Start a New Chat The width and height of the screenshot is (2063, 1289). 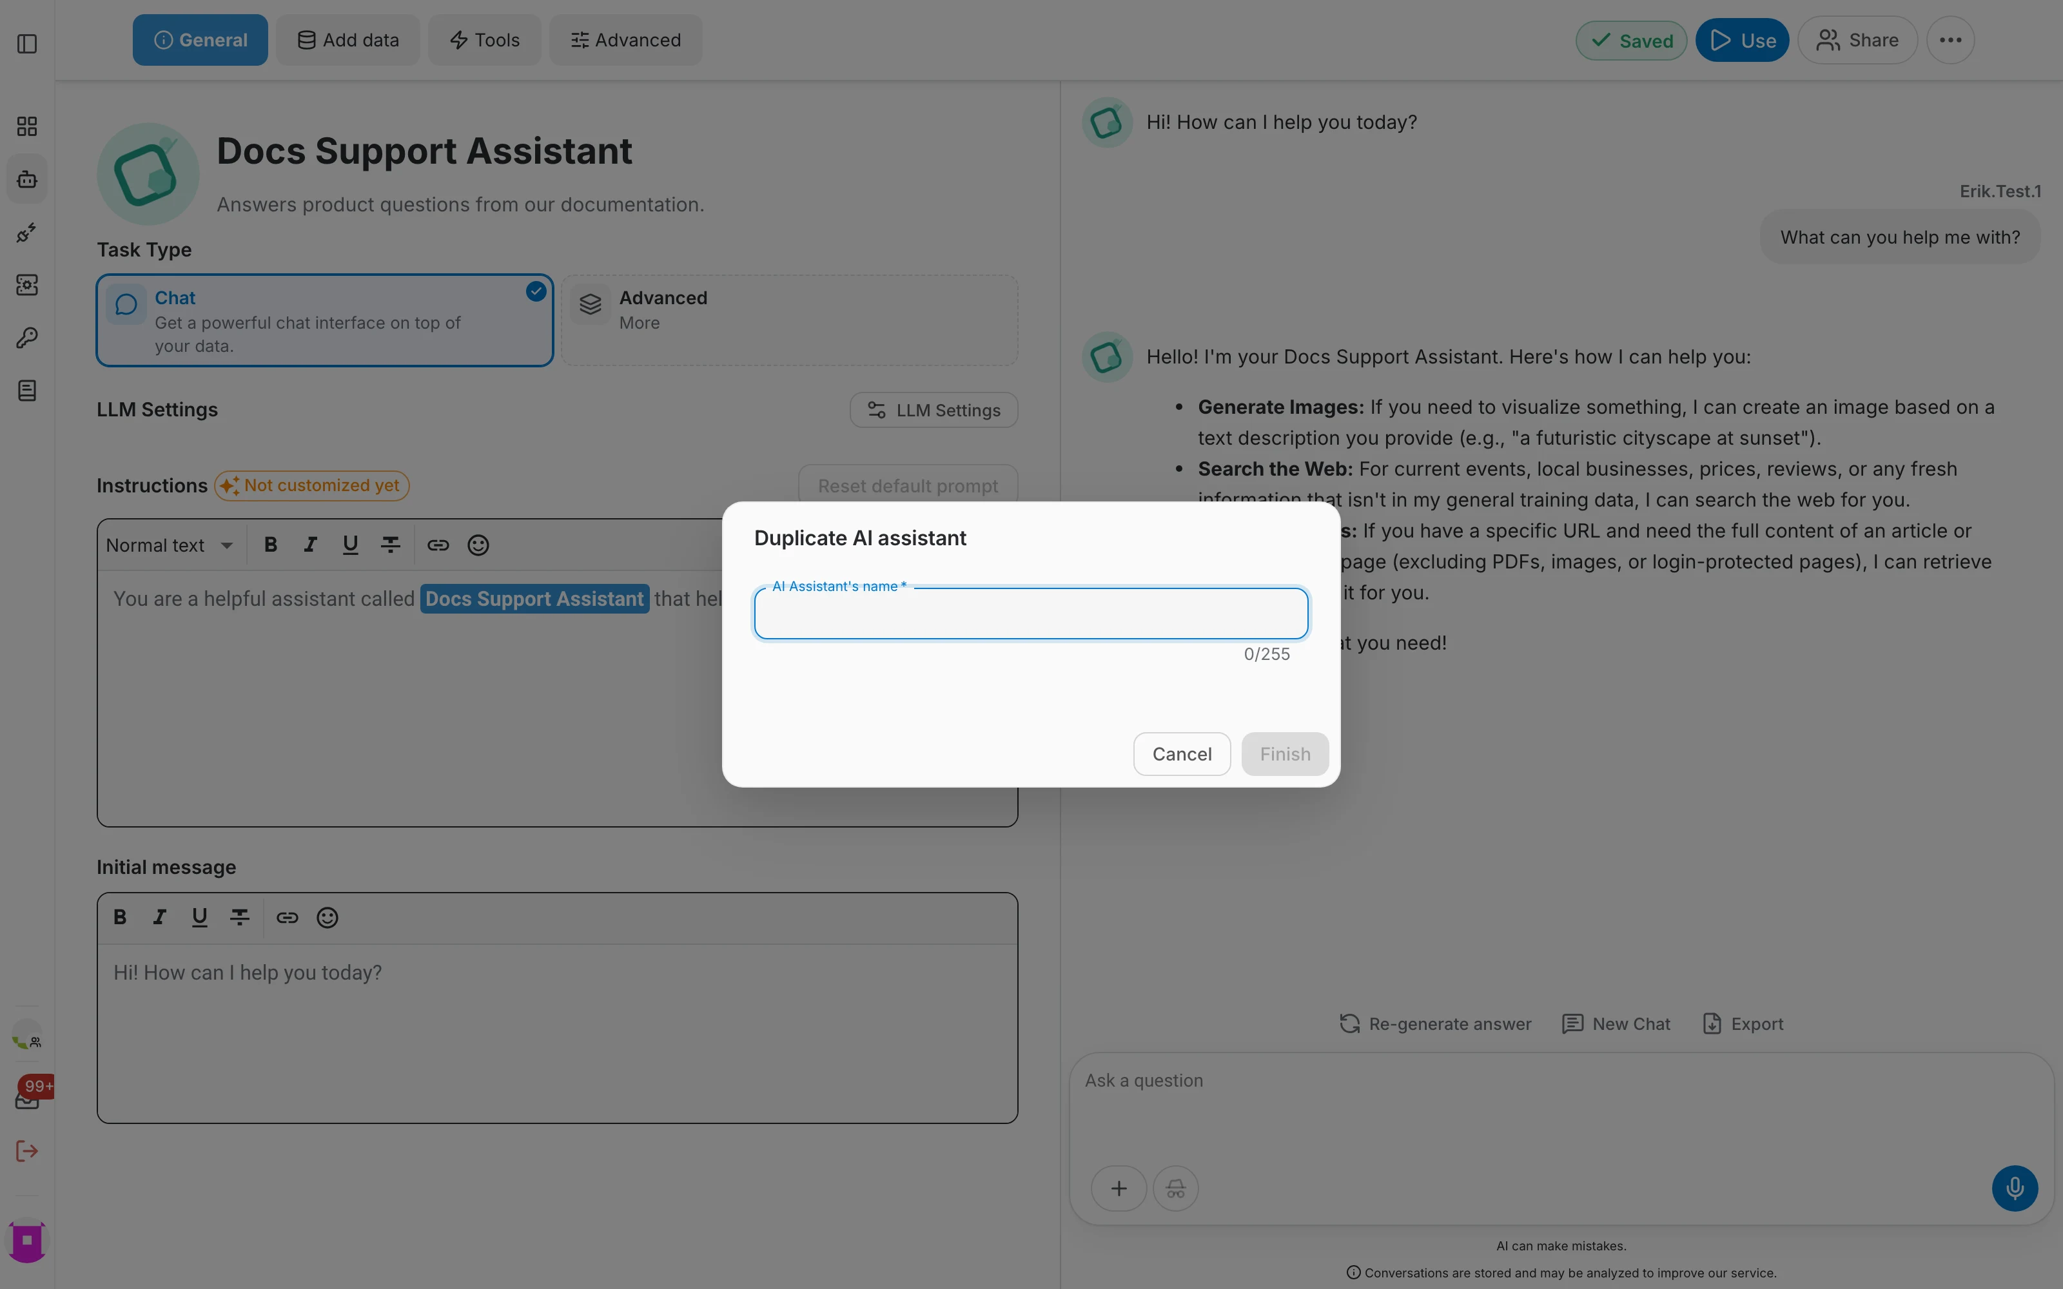coord(1616,1024)
